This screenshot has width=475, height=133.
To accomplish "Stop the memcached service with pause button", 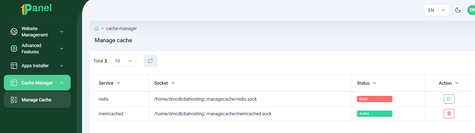I will click(x=449, y=114).
